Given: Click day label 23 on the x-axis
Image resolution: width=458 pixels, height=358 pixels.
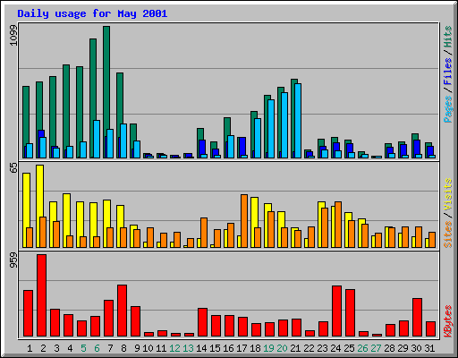Looking at the screenshot, I should point(322,348).
